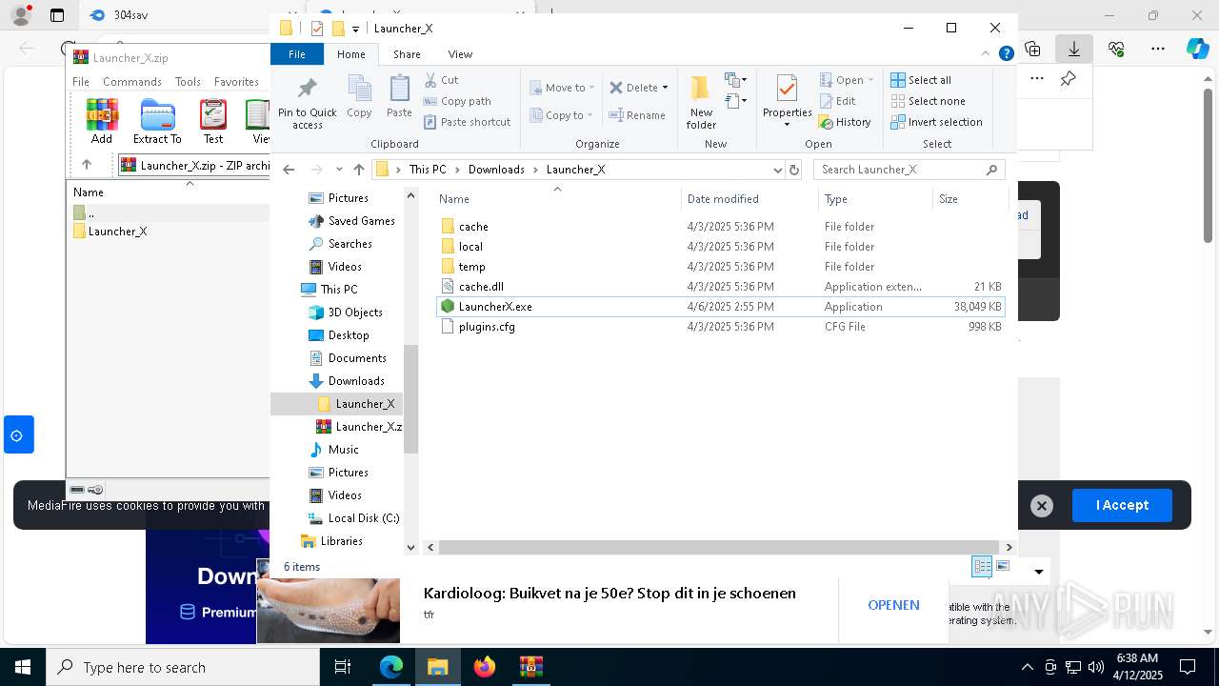Screen dimensions: 1219x686
Task: Go back in Explorer navigation
Action: [x=290, y=170]
